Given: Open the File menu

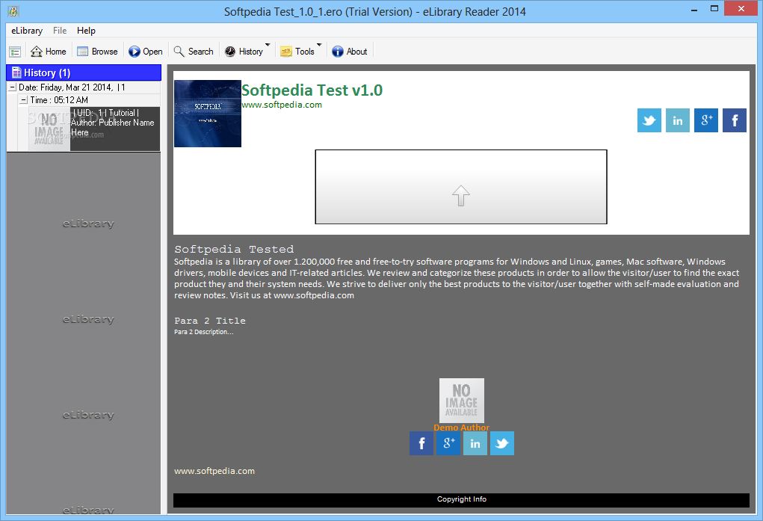Looking at the screenshot, I should tap(60, 31).
